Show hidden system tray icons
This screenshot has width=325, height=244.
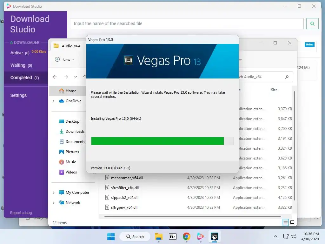pyautogui.click(x=276, y=236)
